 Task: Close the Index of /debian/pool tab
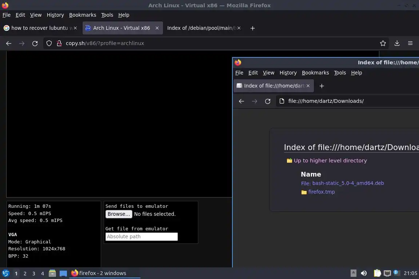pos(239,28)
